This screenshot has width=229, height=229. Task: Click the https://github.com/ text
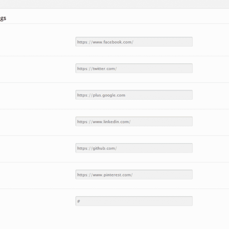click(97, 148)
